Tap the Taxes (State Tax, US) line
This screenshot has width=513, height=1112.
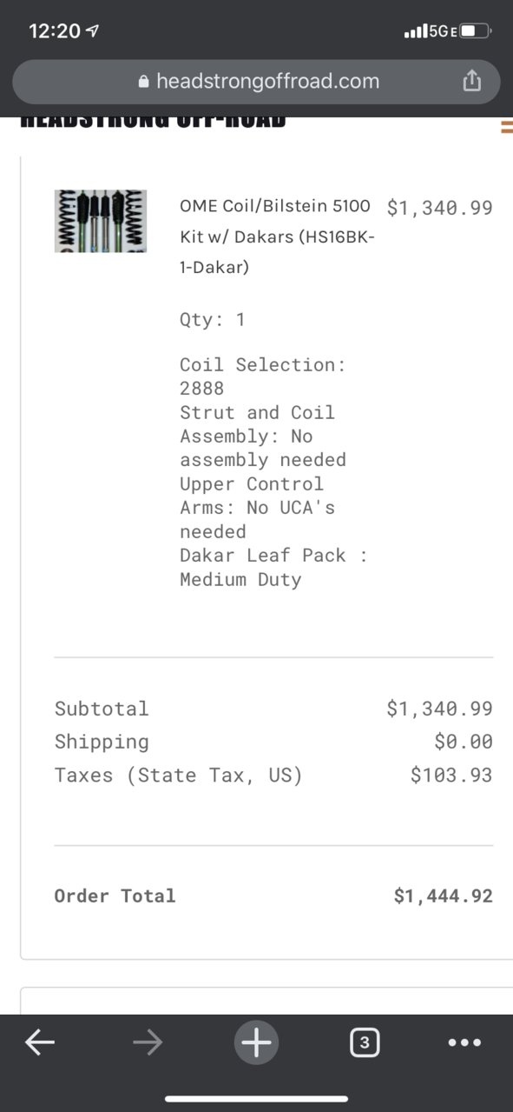pyautogui.click(x=273, y=775)
